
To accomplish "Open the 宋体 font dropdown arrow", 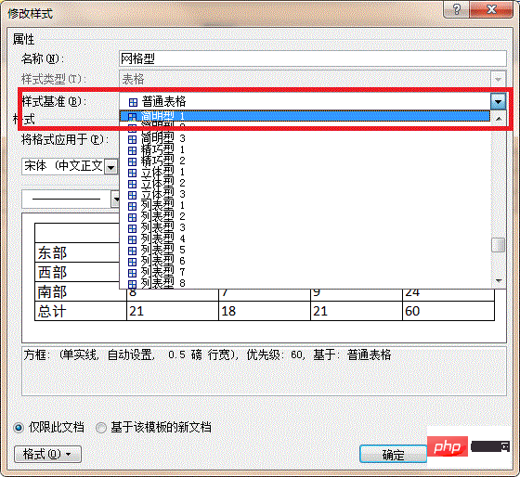I will point(111,167).
